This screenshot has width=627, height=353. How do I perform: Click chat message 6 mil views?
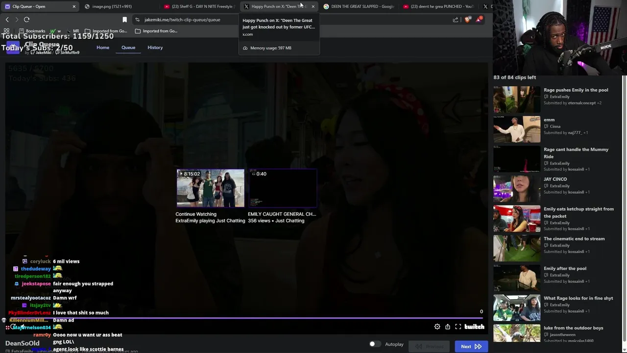pos(66,261)
